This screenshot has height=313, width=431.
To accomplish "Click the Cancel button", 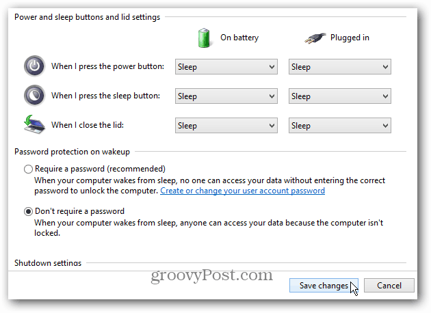I will tap(389, 286).
